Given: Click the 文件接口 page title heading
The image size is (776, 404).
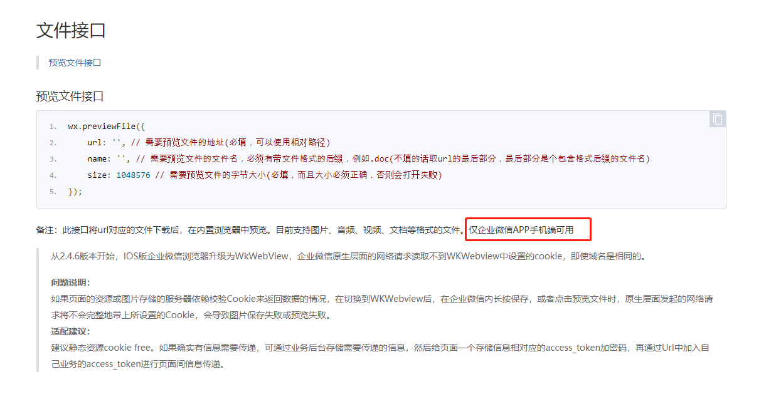Looking at the screenshot, I should tap(71, 30).
